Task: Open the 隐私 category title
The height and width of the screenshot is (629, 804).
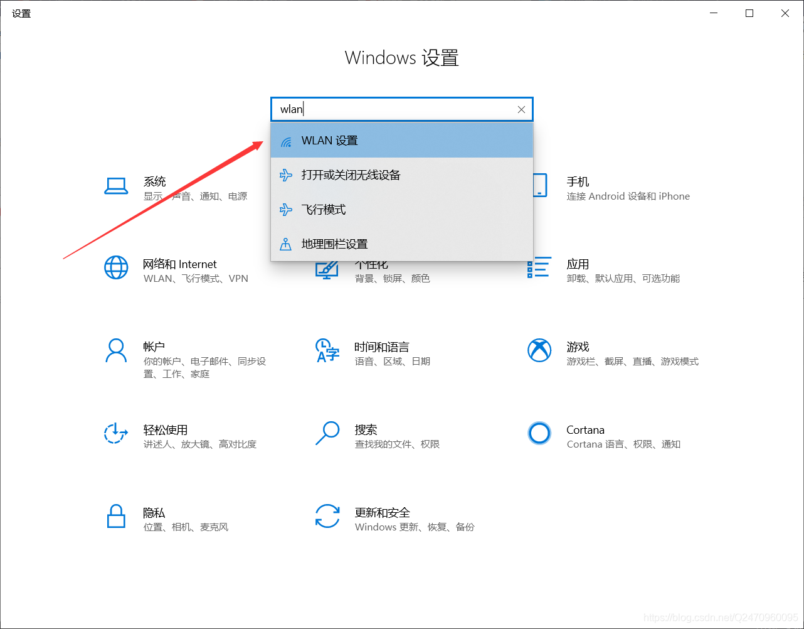Action: [154, 513]
